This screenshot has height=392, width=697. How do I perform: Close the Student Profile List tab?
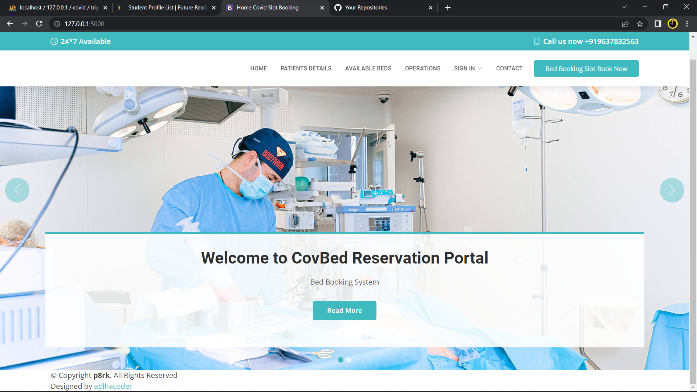(214, 8)
